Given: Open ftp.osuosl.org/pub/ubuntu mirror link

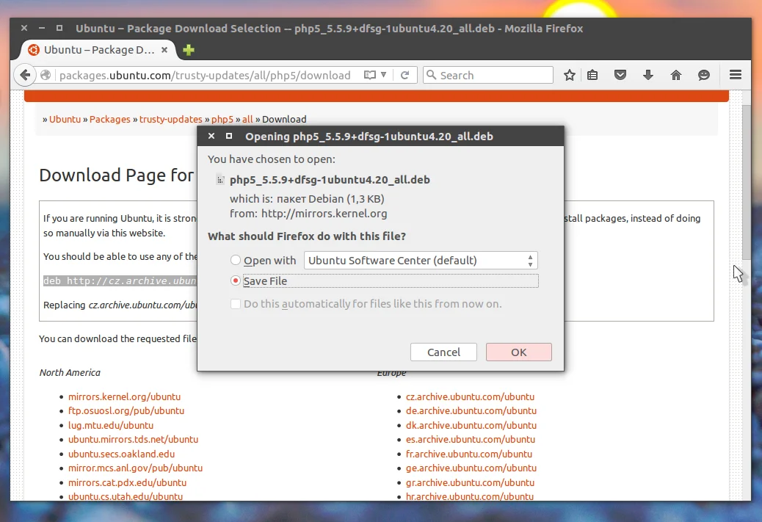Looking at the screenshot, I should tap(126, 410).
